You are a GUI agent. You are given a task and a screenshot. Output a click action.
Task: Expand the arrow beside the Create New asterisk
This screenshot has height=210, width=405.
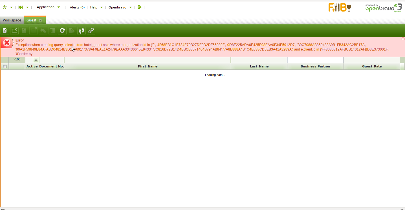pos(11,7)
